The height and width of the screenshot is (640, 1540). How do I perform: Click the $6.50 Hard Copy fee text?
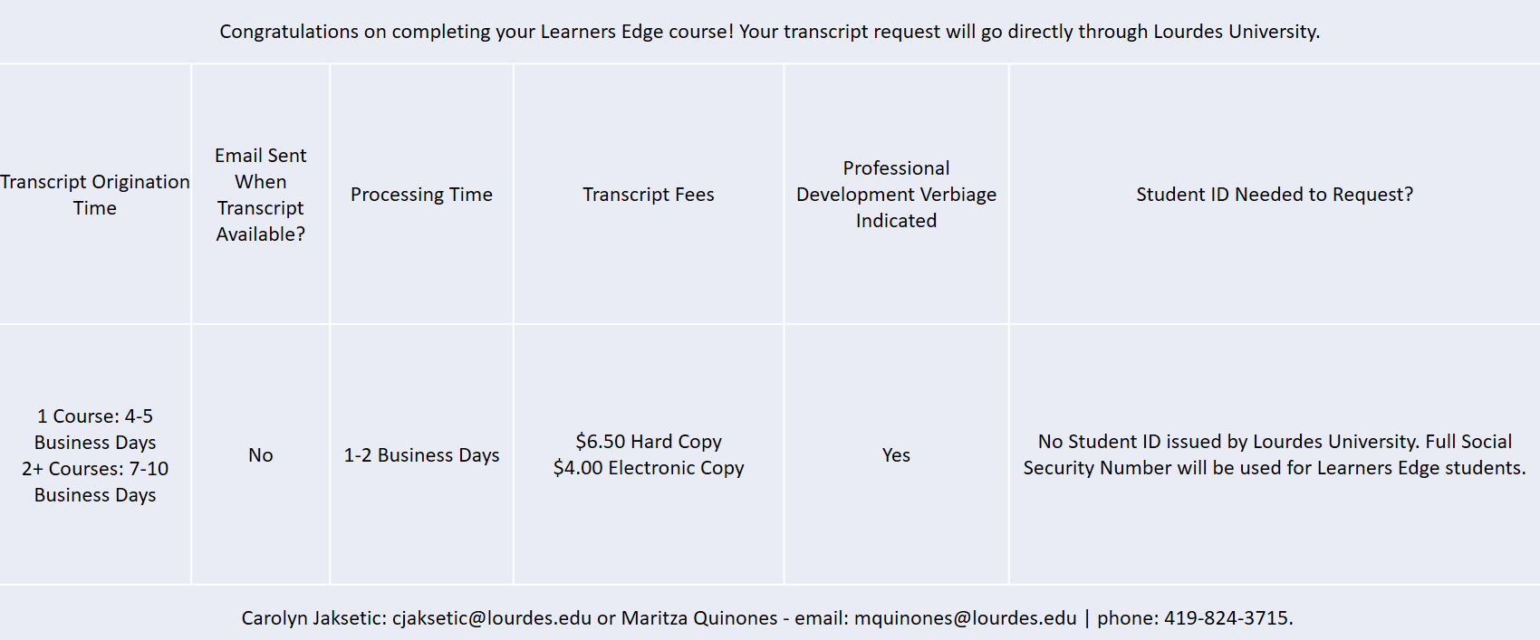649,442
